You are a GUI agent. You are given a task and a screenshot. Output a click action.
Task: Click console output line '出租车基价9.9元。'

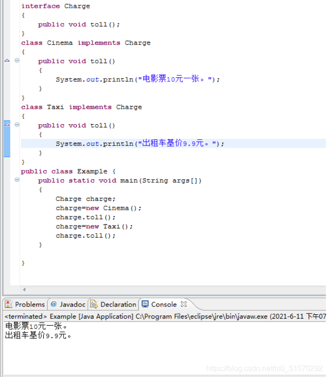click(38, 335)
